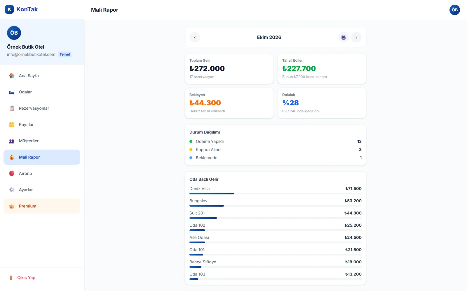Select Kayıtlar in the sidebar
This screenshot has width=467, height=291.
(x=42, y=125)
